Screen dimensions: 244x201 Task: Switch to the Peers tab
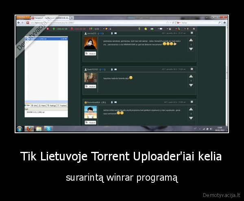click(x=42, y=106)
